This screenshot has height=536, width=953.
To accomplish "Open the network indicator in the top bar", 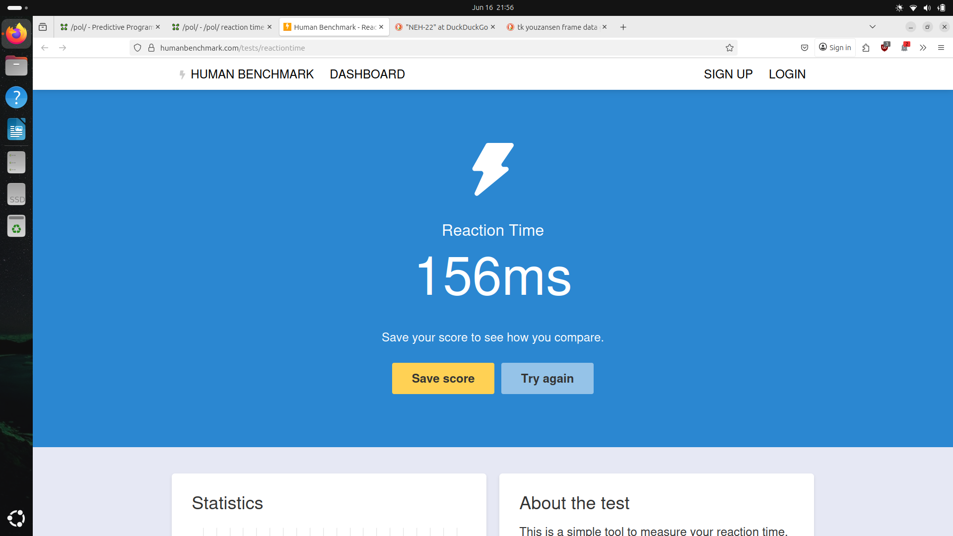I will pyautogui.click(x=913, y=7).
